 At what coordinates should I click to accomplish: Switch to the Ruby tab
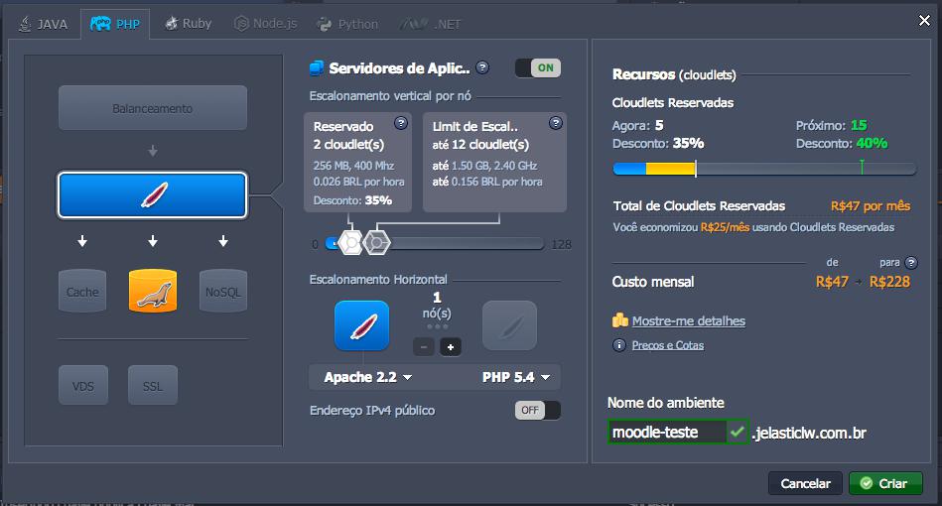(x=188, y=23)
